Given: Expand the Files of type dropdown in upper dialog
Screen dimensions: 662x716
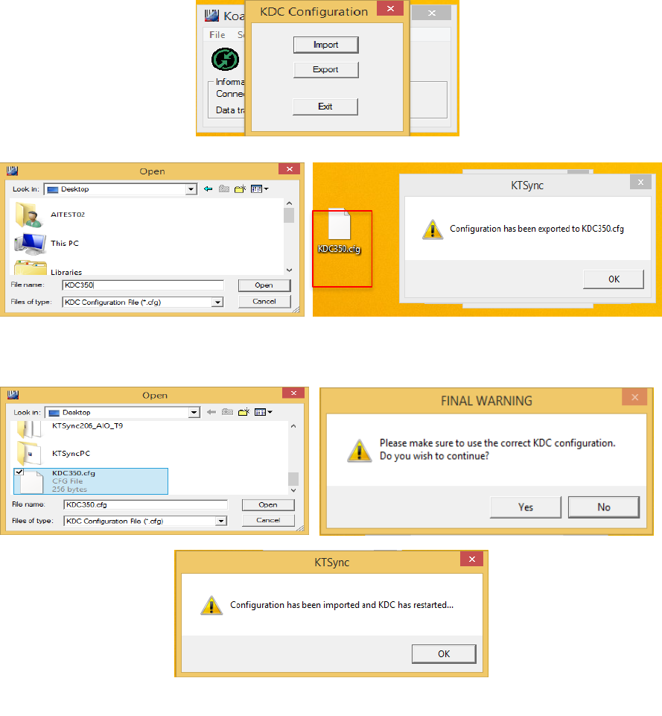Looking at the screenshot, I should (x=217, y=302).
